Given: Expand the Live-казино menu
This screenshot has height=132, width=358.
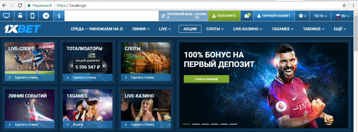Looking at the screenshot, I should [x=248, y=29].
